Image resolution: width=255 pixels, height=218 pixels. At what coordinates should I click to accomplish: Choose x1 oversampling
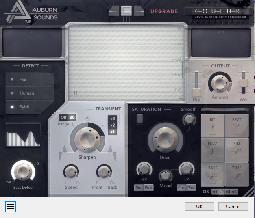click(x=215, y=192)
